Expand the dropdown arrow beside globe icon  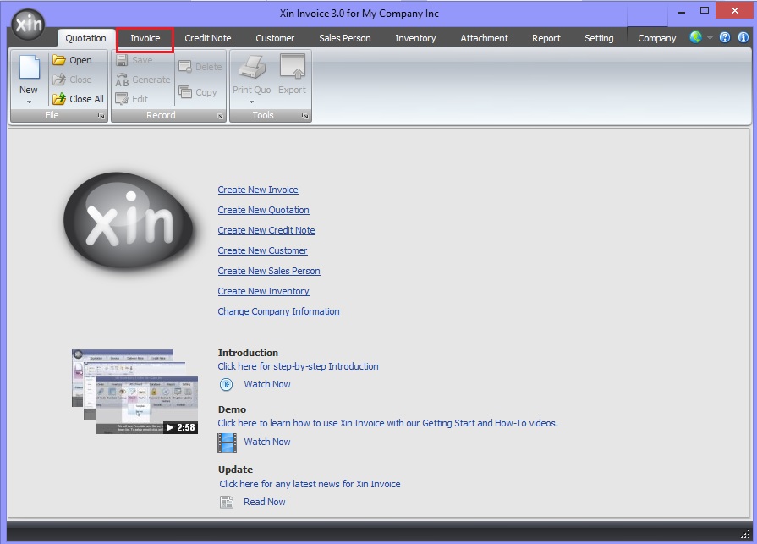tap(710, 37)
